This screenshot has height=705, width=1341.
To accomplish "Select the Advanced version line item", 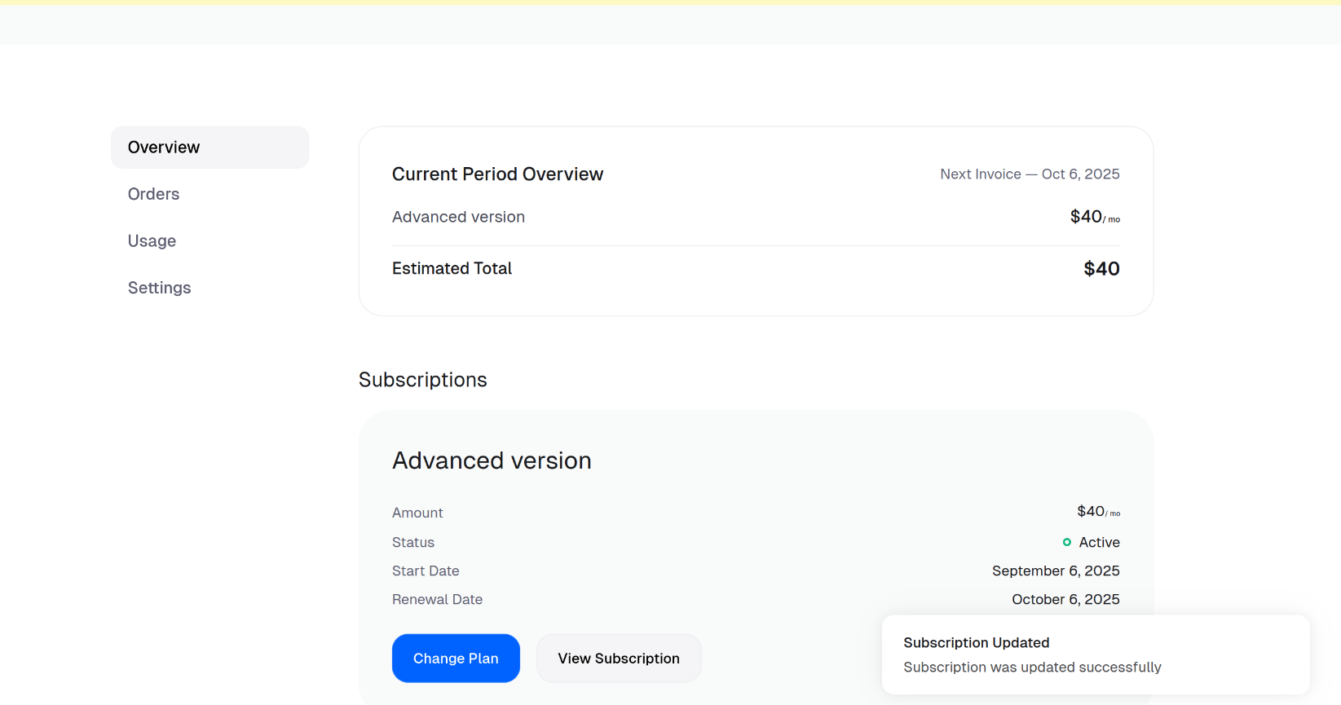I will 458,218.
